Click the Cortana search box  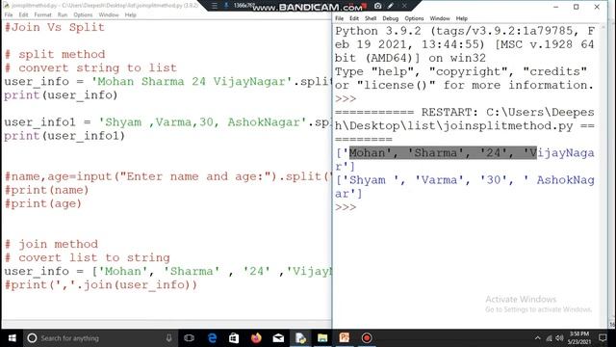click(100, 338)
